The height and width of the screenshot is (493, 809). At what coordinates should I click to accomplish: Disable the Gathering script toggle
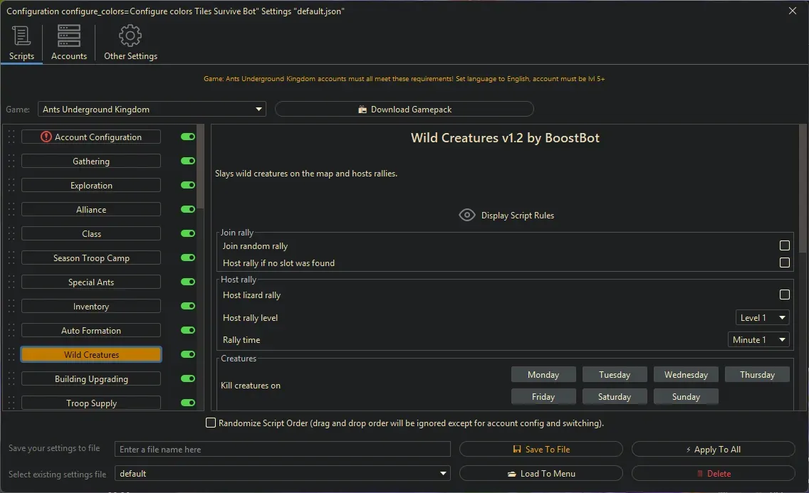[x=188, y=161]
